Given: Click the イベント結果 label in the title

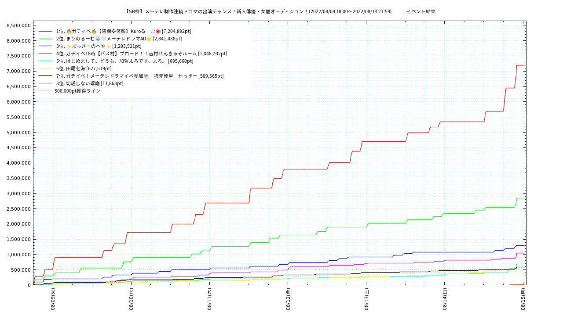Looking at the screenshot, I should coord(421,11).
